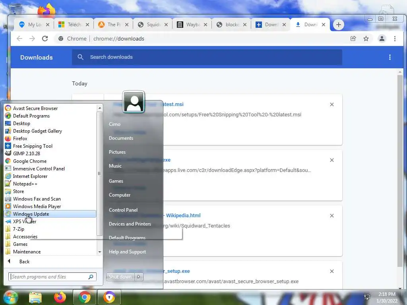Image resolution: width=407 pixels, height=305 pixels.
Task: Open Chrome profile avatar menu
Action: click(x=382, y=39)
